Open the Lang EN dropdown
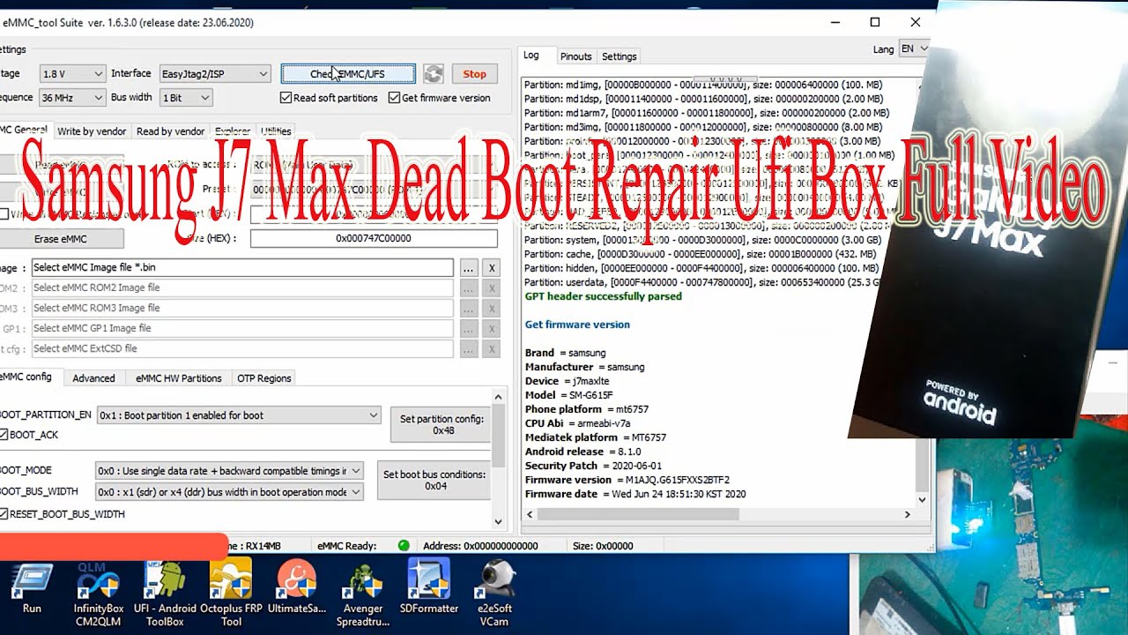 coord(913,49)
